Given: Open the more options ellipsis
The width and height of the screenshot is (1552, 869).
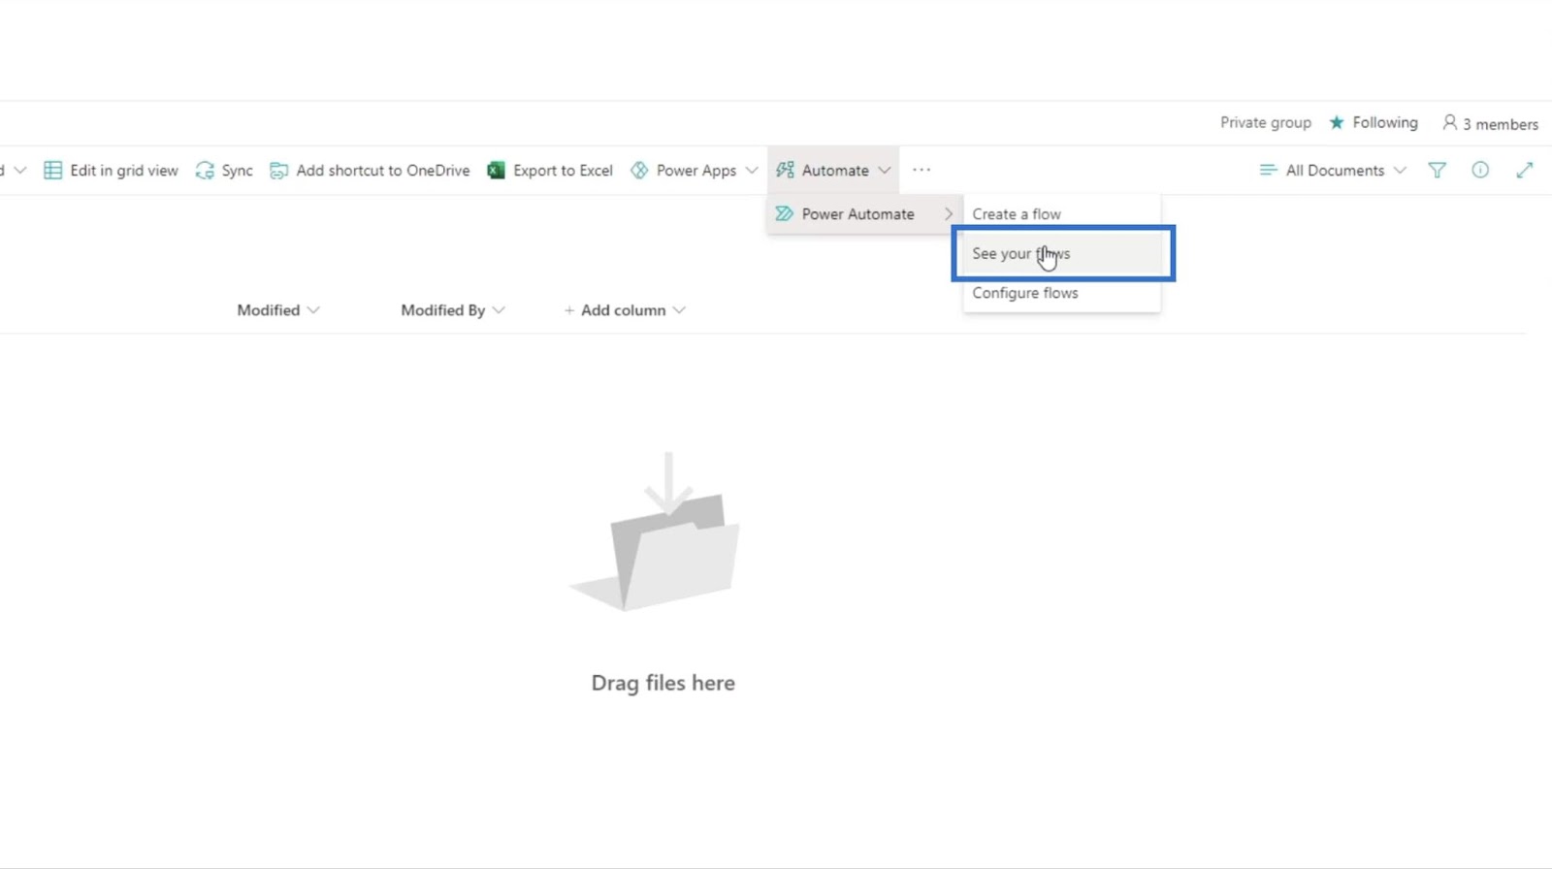Looking at the screenshot, I should click(x=921, y=170).
